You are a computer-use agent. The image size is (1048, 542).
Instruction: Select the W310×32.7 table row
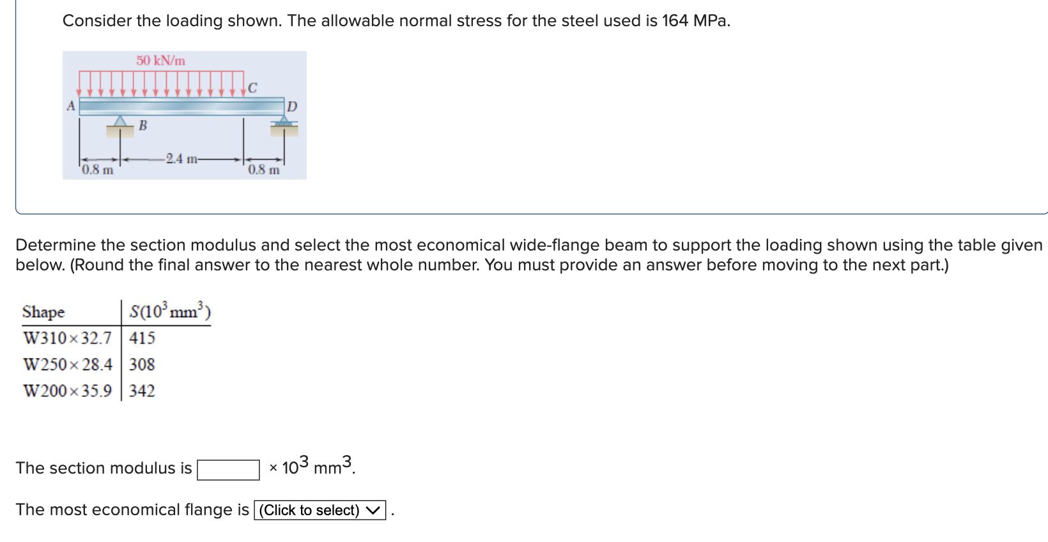pos(66,339)
